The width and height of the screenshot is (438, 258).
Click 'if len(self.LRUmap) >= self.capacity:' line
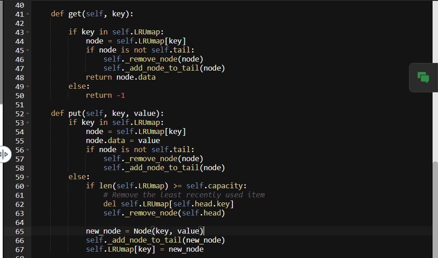click(x=166, y=186)
